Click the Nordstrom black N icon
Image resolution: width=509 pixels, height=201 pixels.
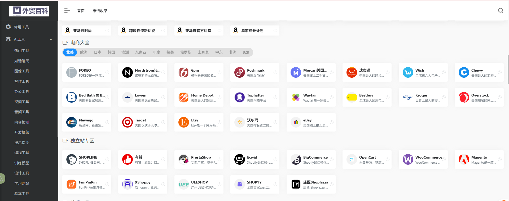127,72
